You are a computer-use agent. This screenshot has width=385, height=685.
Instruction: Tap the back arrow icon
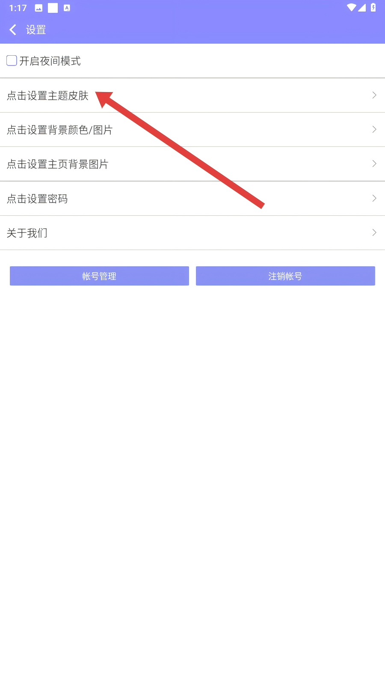(x=13, y=30)
